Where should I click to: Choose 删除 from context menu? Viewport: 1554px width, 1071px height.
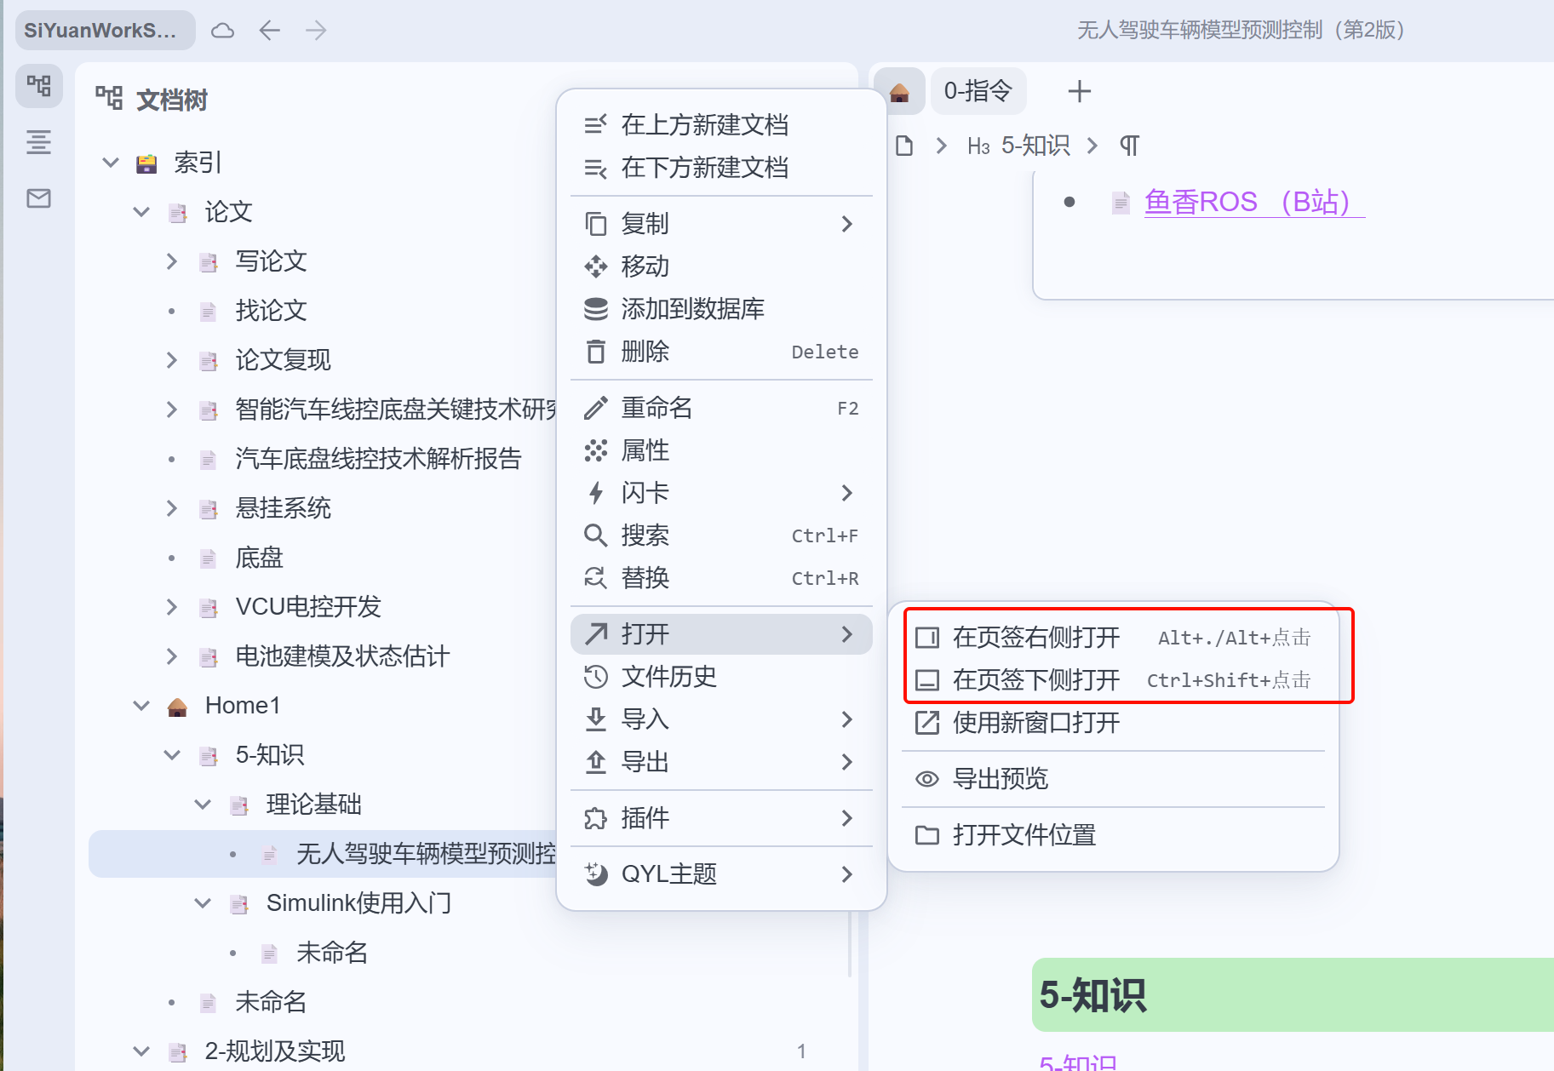(x=721, y=352)
